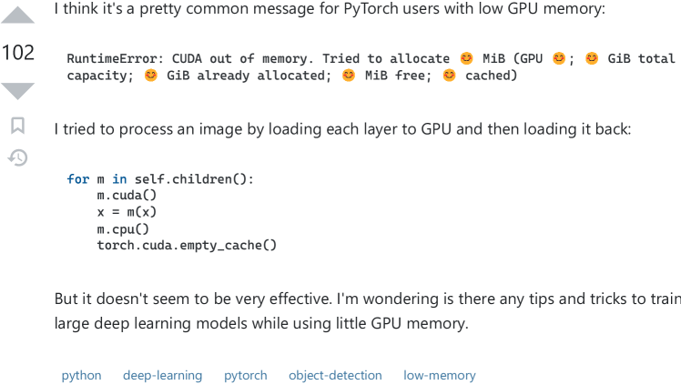Open the deep-learning tag

pyautogui.click(x=162, y=375)
